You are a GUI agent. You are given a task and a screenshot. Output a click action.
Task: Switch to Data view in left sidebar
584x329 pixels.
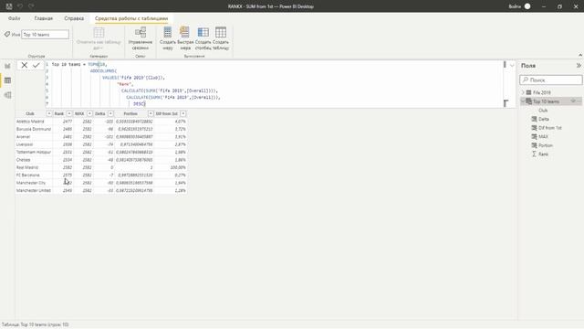pyautogui.click(x=7, y=80)
